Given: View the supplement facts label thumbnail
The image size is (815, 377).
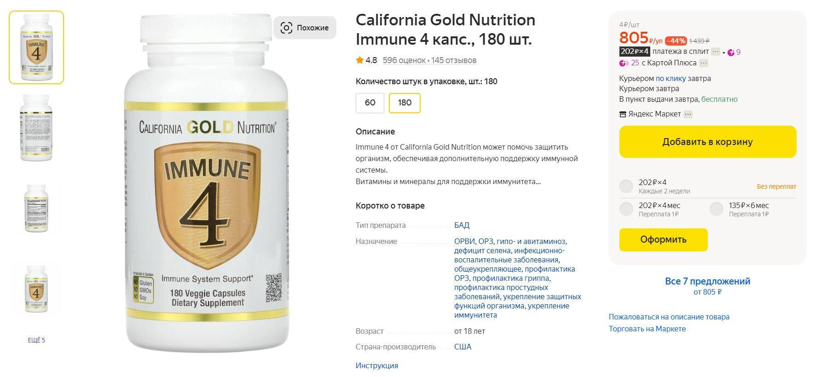Looking at the screenshot, I should coord(36,209).
